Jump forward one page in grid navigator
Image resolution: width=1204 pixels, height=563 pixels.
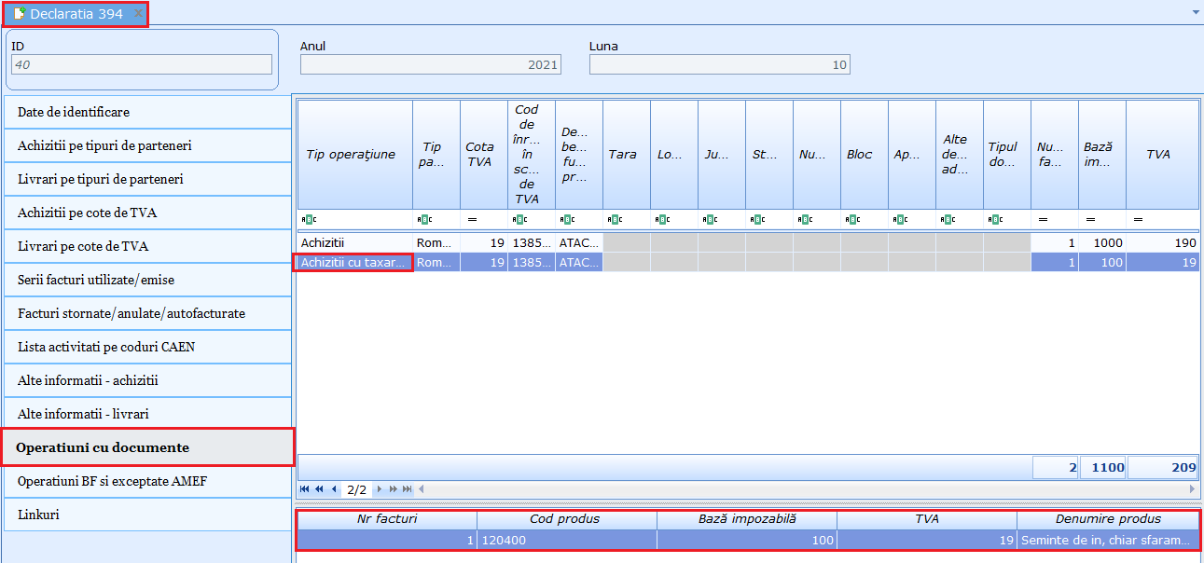coord(393,488)
